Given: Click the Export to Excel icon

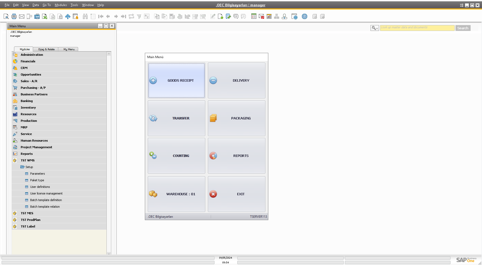Looking at the screenshot, I should (45, 17).
